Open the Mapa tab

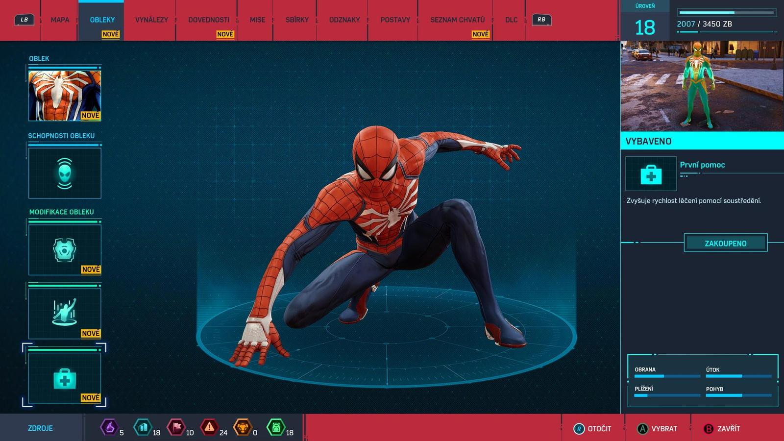pyautogui.click(x=60, y=20)
